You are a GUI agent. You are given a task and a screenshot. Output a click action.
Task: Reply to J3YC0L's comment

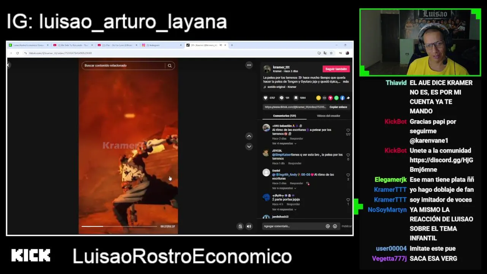pos(295,163)
